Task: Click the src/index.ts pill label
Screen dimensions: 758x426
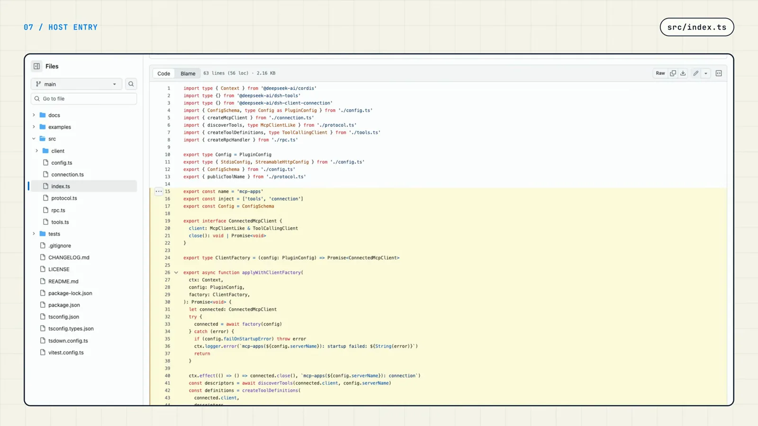Action: coord(697,27)
